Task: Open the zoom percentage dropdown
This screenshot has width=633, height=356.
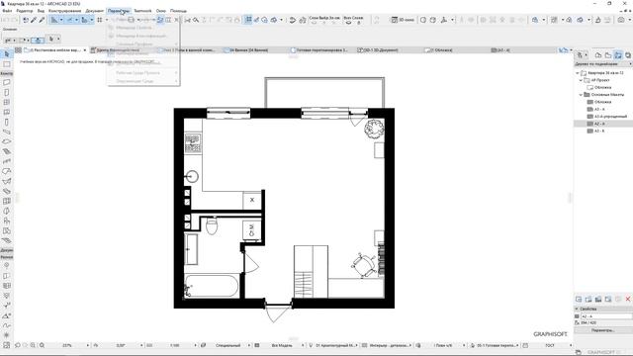Action: pyautogui.click(x=88, y=345)
